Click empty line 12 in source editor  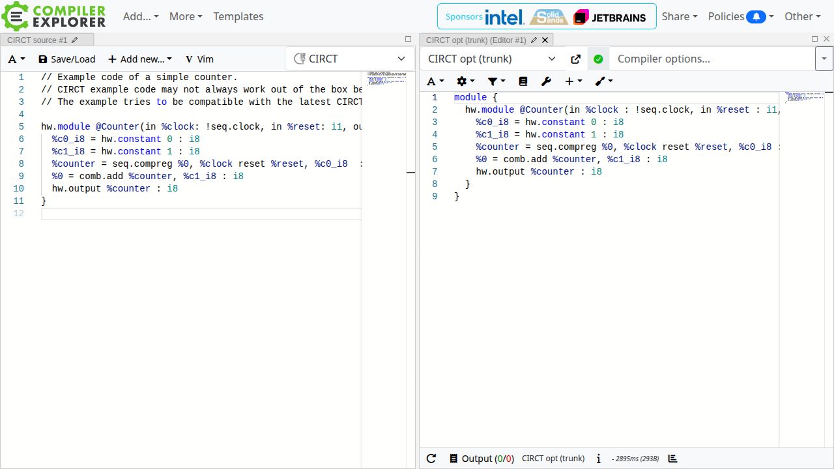tap(201, 214)
